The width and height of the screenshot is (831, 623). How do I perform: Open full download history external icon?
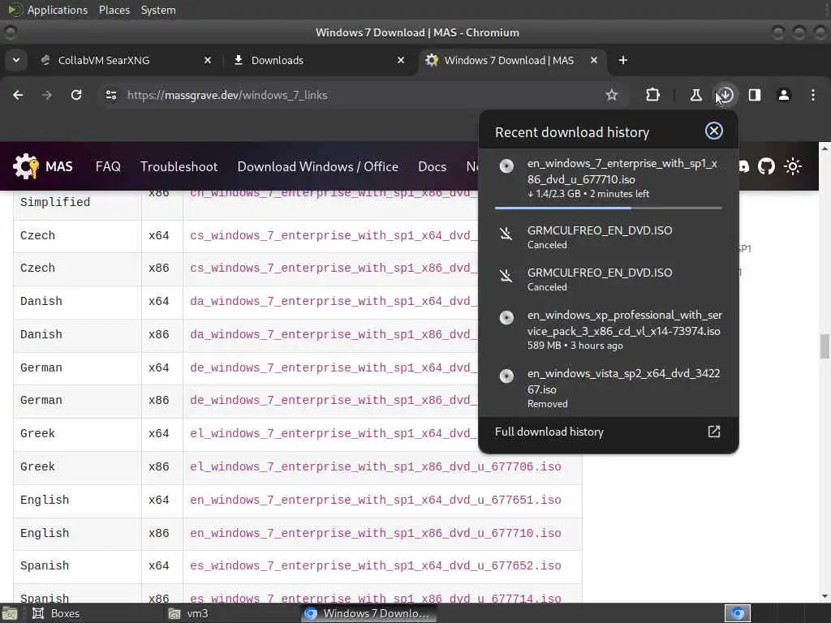(714, 432)
